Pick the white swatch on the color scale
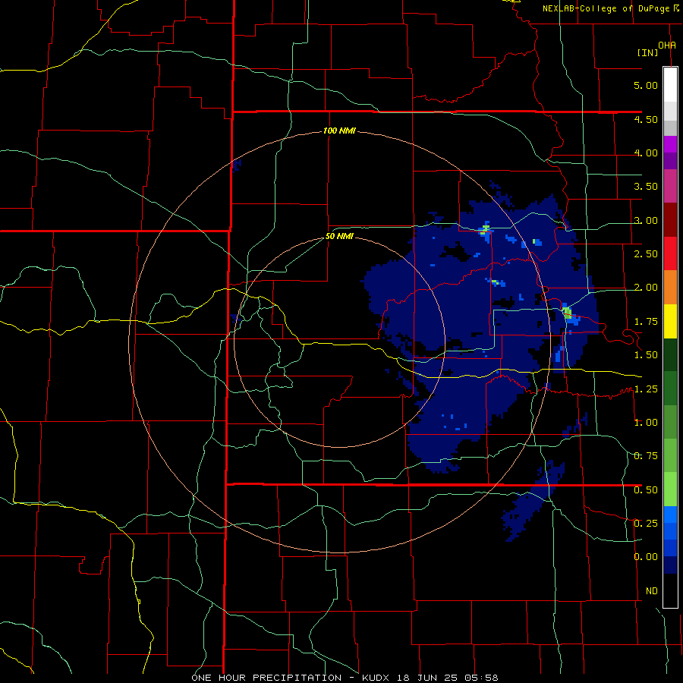This screenshot has height=683, width=683. click(x=670, y=85)
